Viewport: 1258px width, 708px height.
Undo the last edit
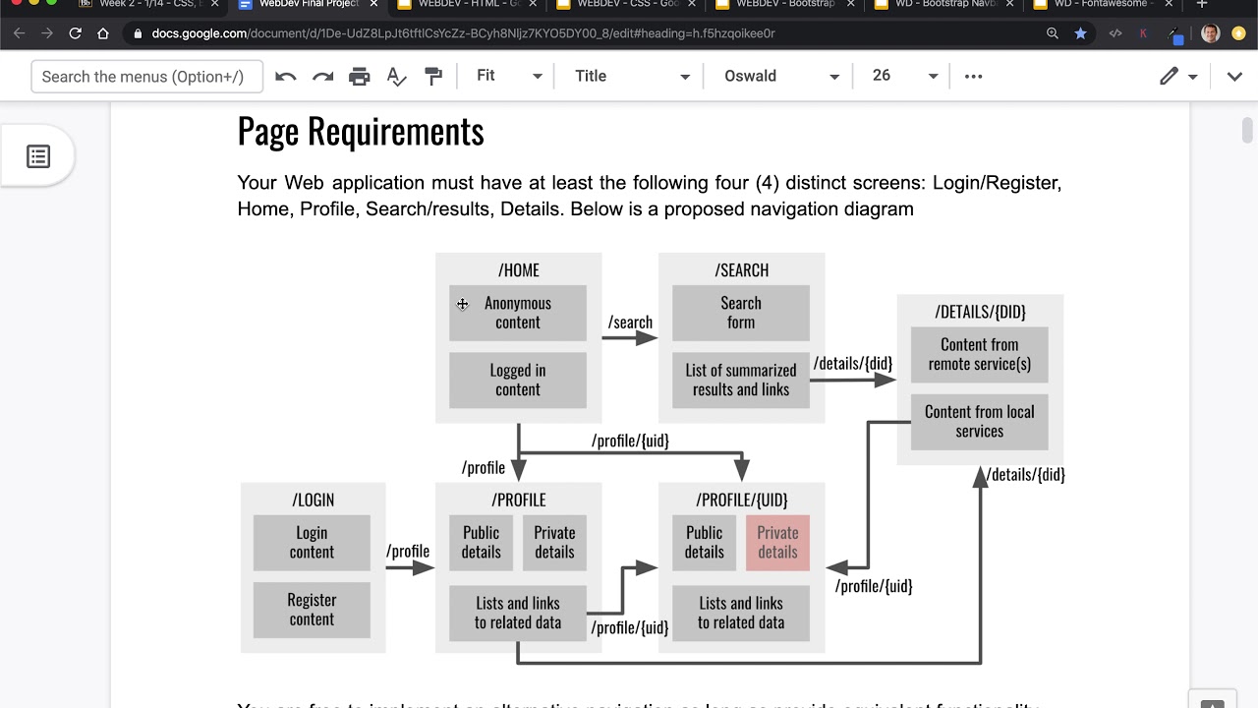285,77
